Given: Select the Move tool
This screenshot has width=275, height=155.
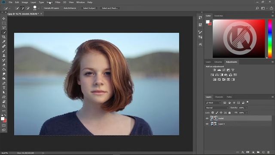Looking at the screenshot, I should click(x=4, y=19).
